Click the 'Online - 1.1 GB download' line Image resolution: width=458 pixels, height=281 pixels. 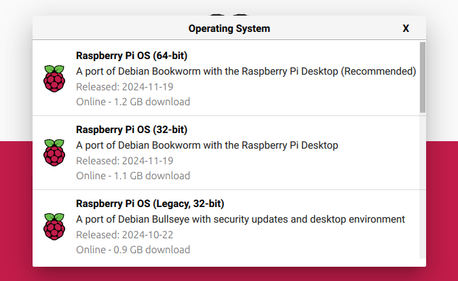pos(133,176)
